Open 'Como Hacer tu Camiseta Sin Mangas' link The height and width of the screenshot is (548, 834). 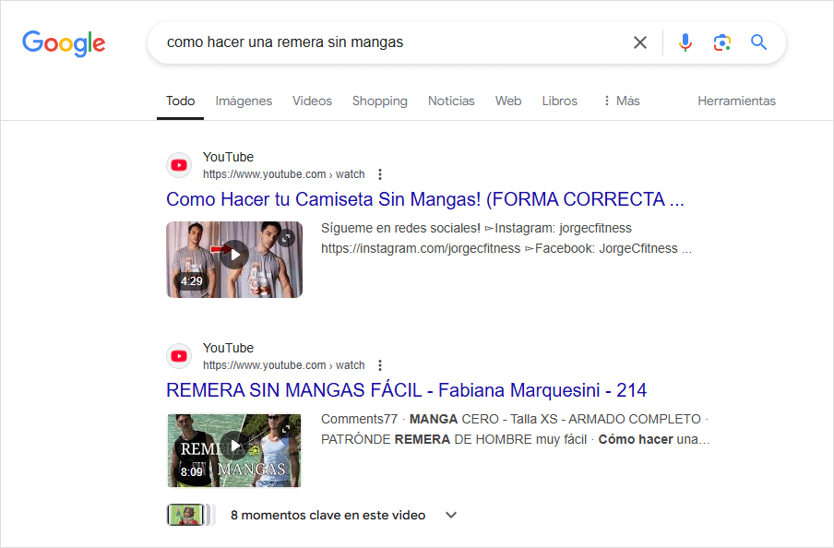tap(424, 199)
